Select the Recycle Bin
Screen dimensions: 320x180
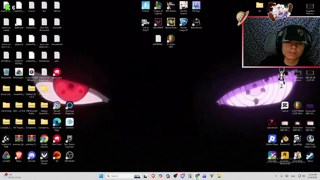pos(6,73)
